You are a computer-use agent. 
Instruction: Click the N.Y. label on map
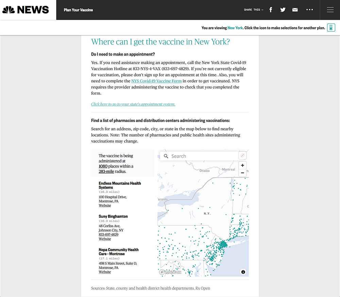click(x=207, y=213)
